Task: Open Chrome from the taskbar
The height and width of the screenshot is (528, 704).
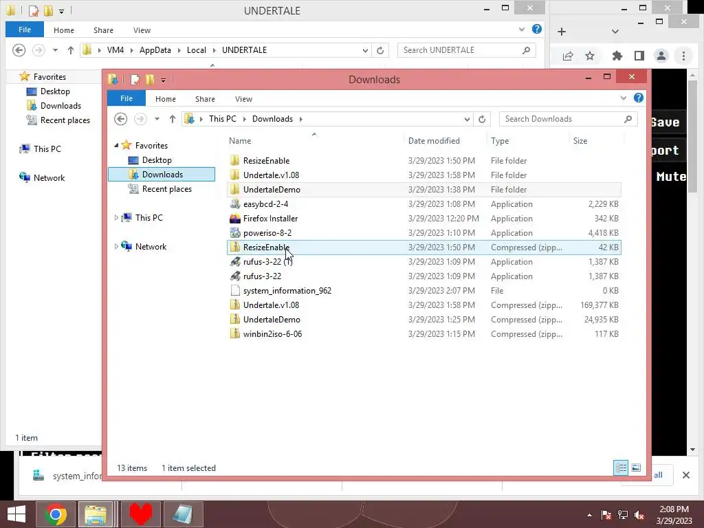Action: coord(56,514)
